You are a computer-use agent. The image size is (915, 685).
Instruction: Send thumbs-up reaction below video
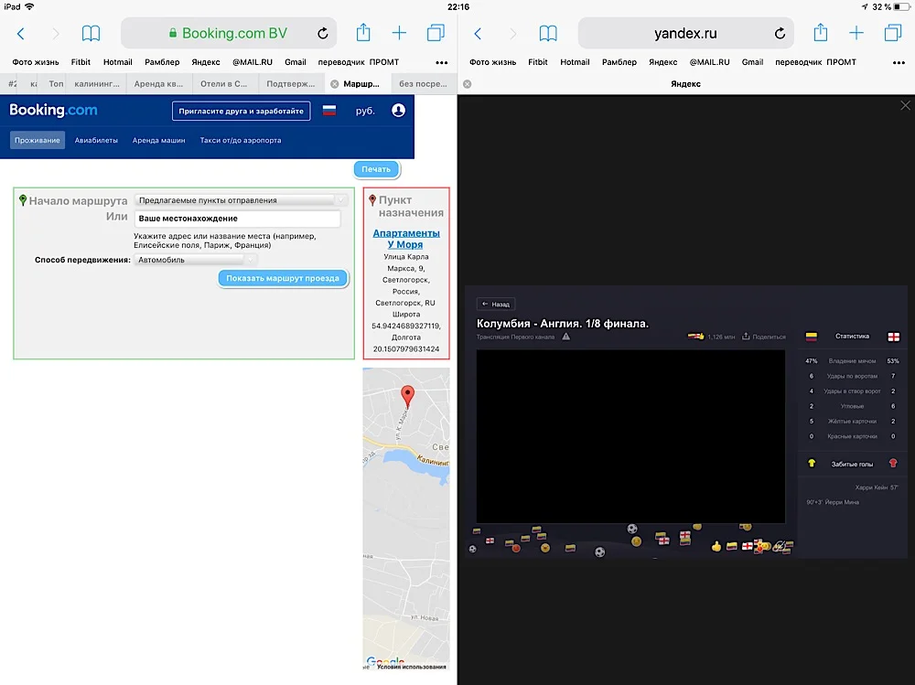tap(716, 546)
